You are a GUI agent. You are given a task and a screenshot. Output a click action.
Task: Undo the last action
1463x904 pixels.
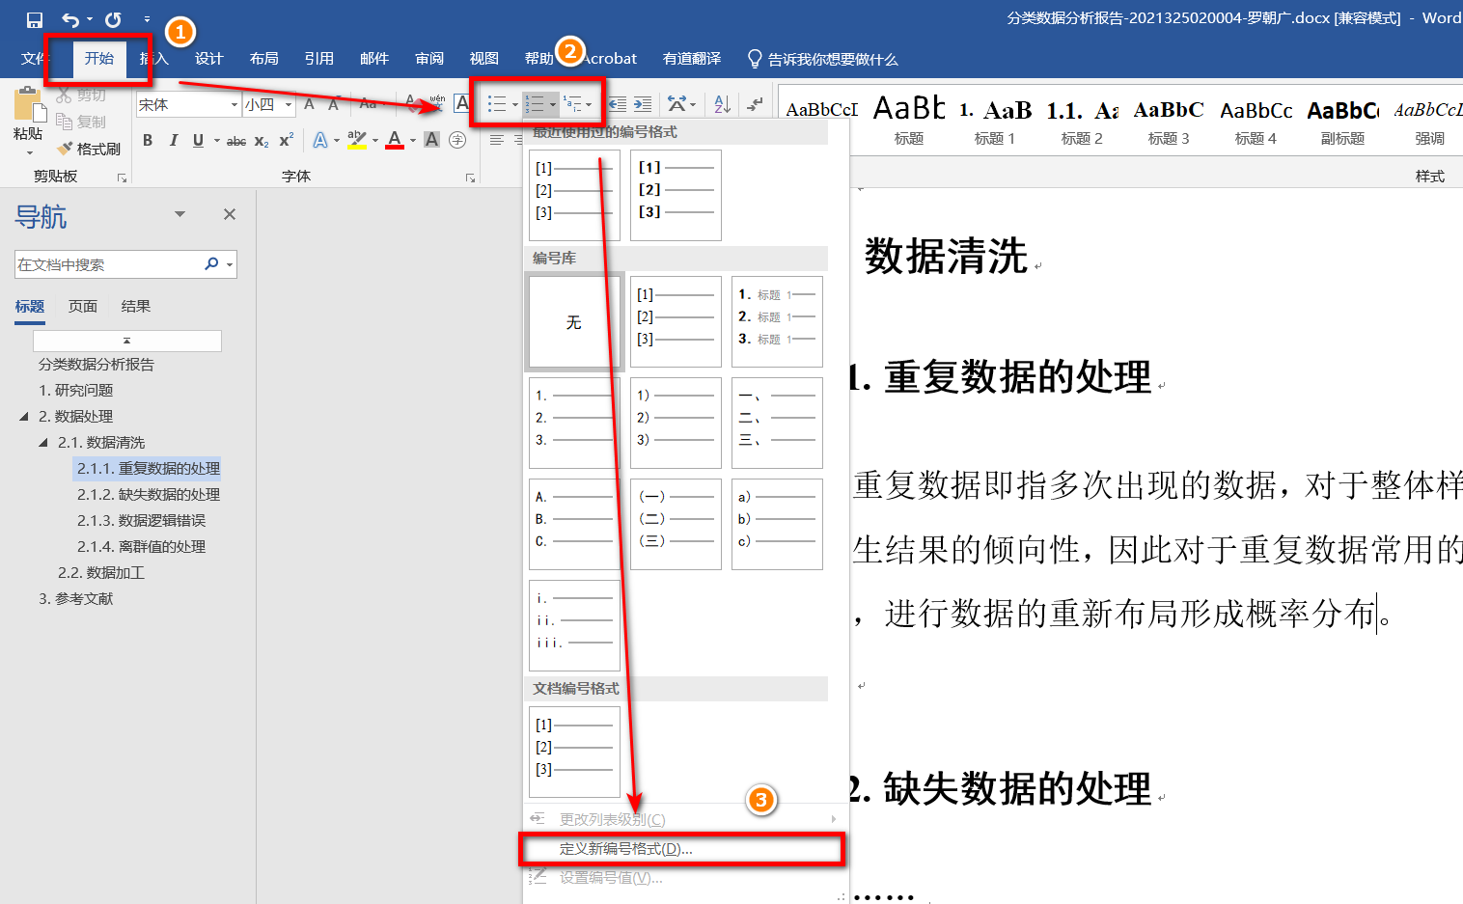pos(70,19)
